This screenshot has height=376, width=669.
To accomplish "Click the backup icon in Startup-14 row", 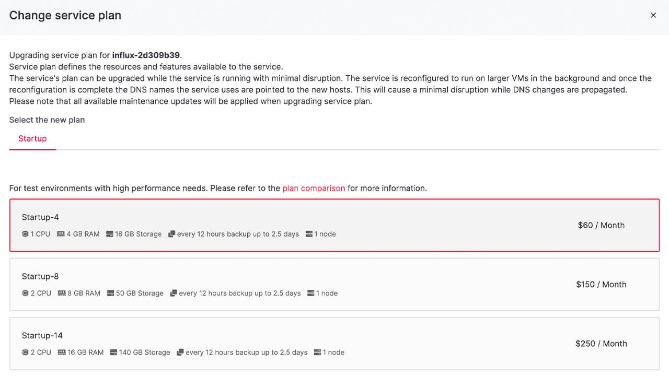I will [x=180, y=352].
